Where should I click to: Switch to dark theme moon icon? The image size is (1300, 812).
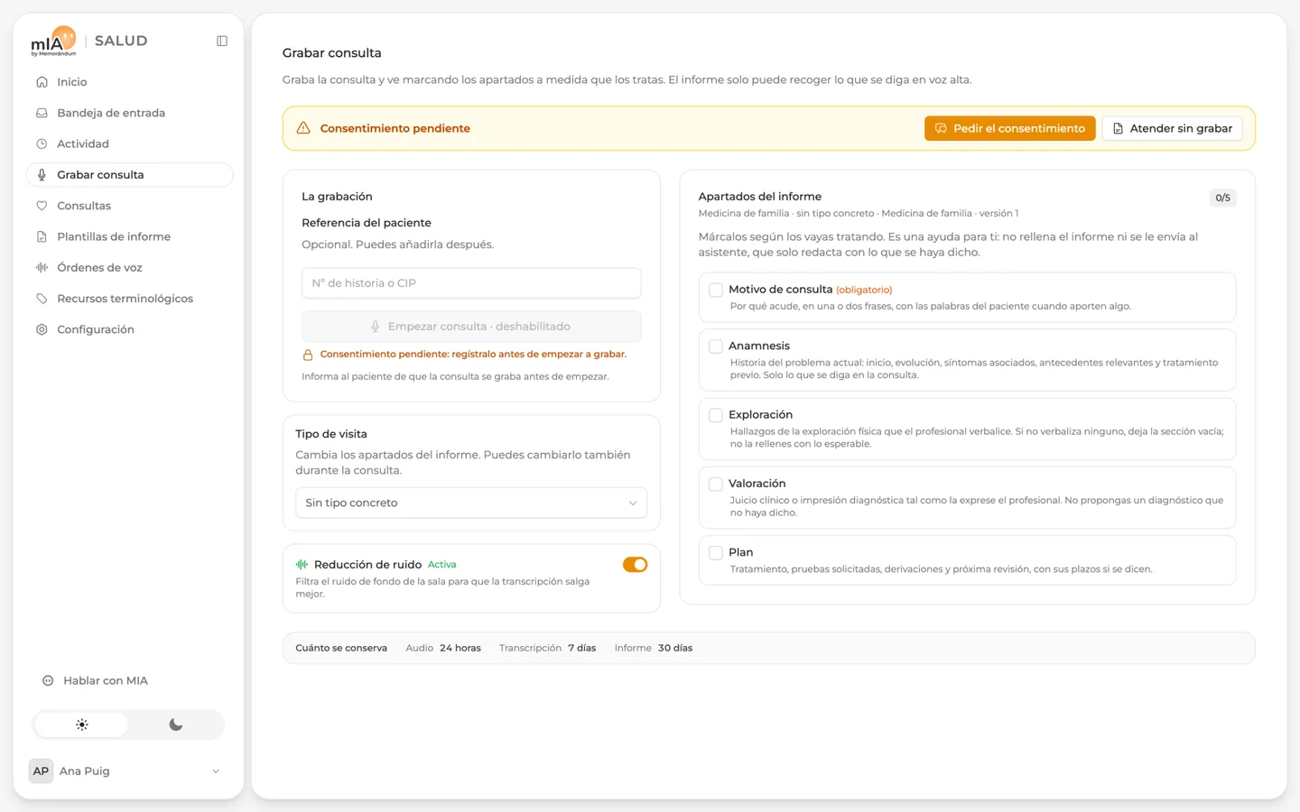(176, 724)
